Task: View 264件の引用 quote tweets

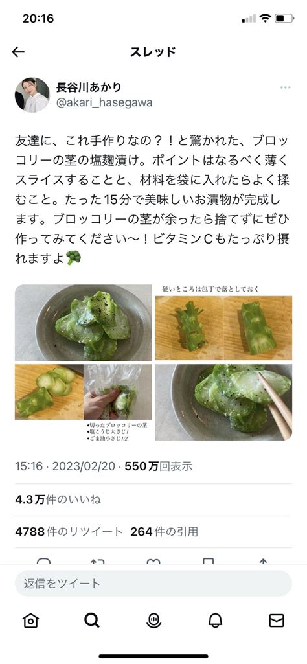Action: click(x=165, y=531)
